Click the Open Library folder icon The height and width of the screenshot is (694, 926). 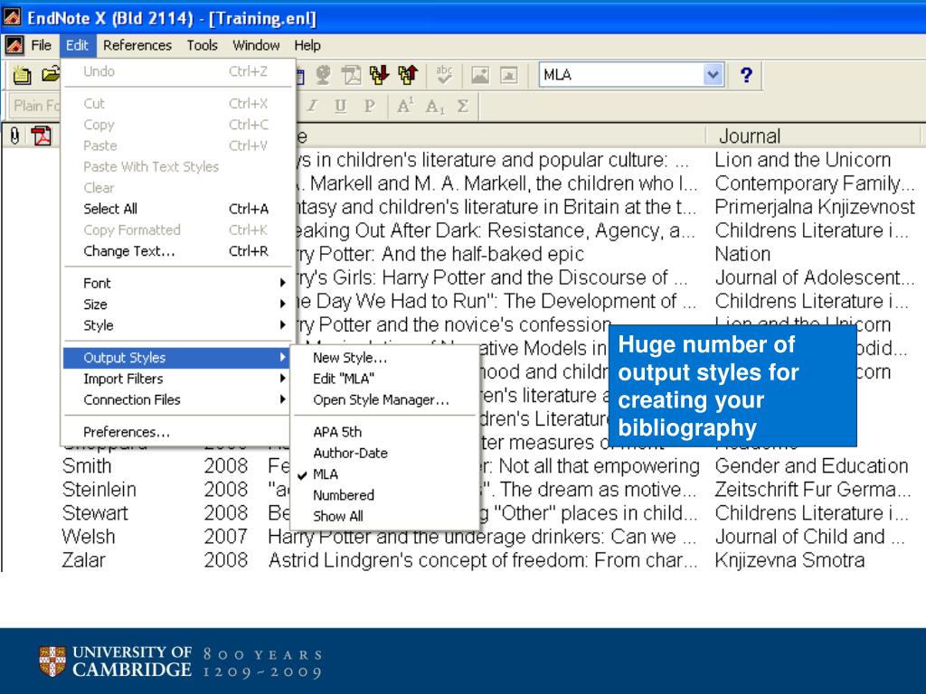[x=51, y=75]
